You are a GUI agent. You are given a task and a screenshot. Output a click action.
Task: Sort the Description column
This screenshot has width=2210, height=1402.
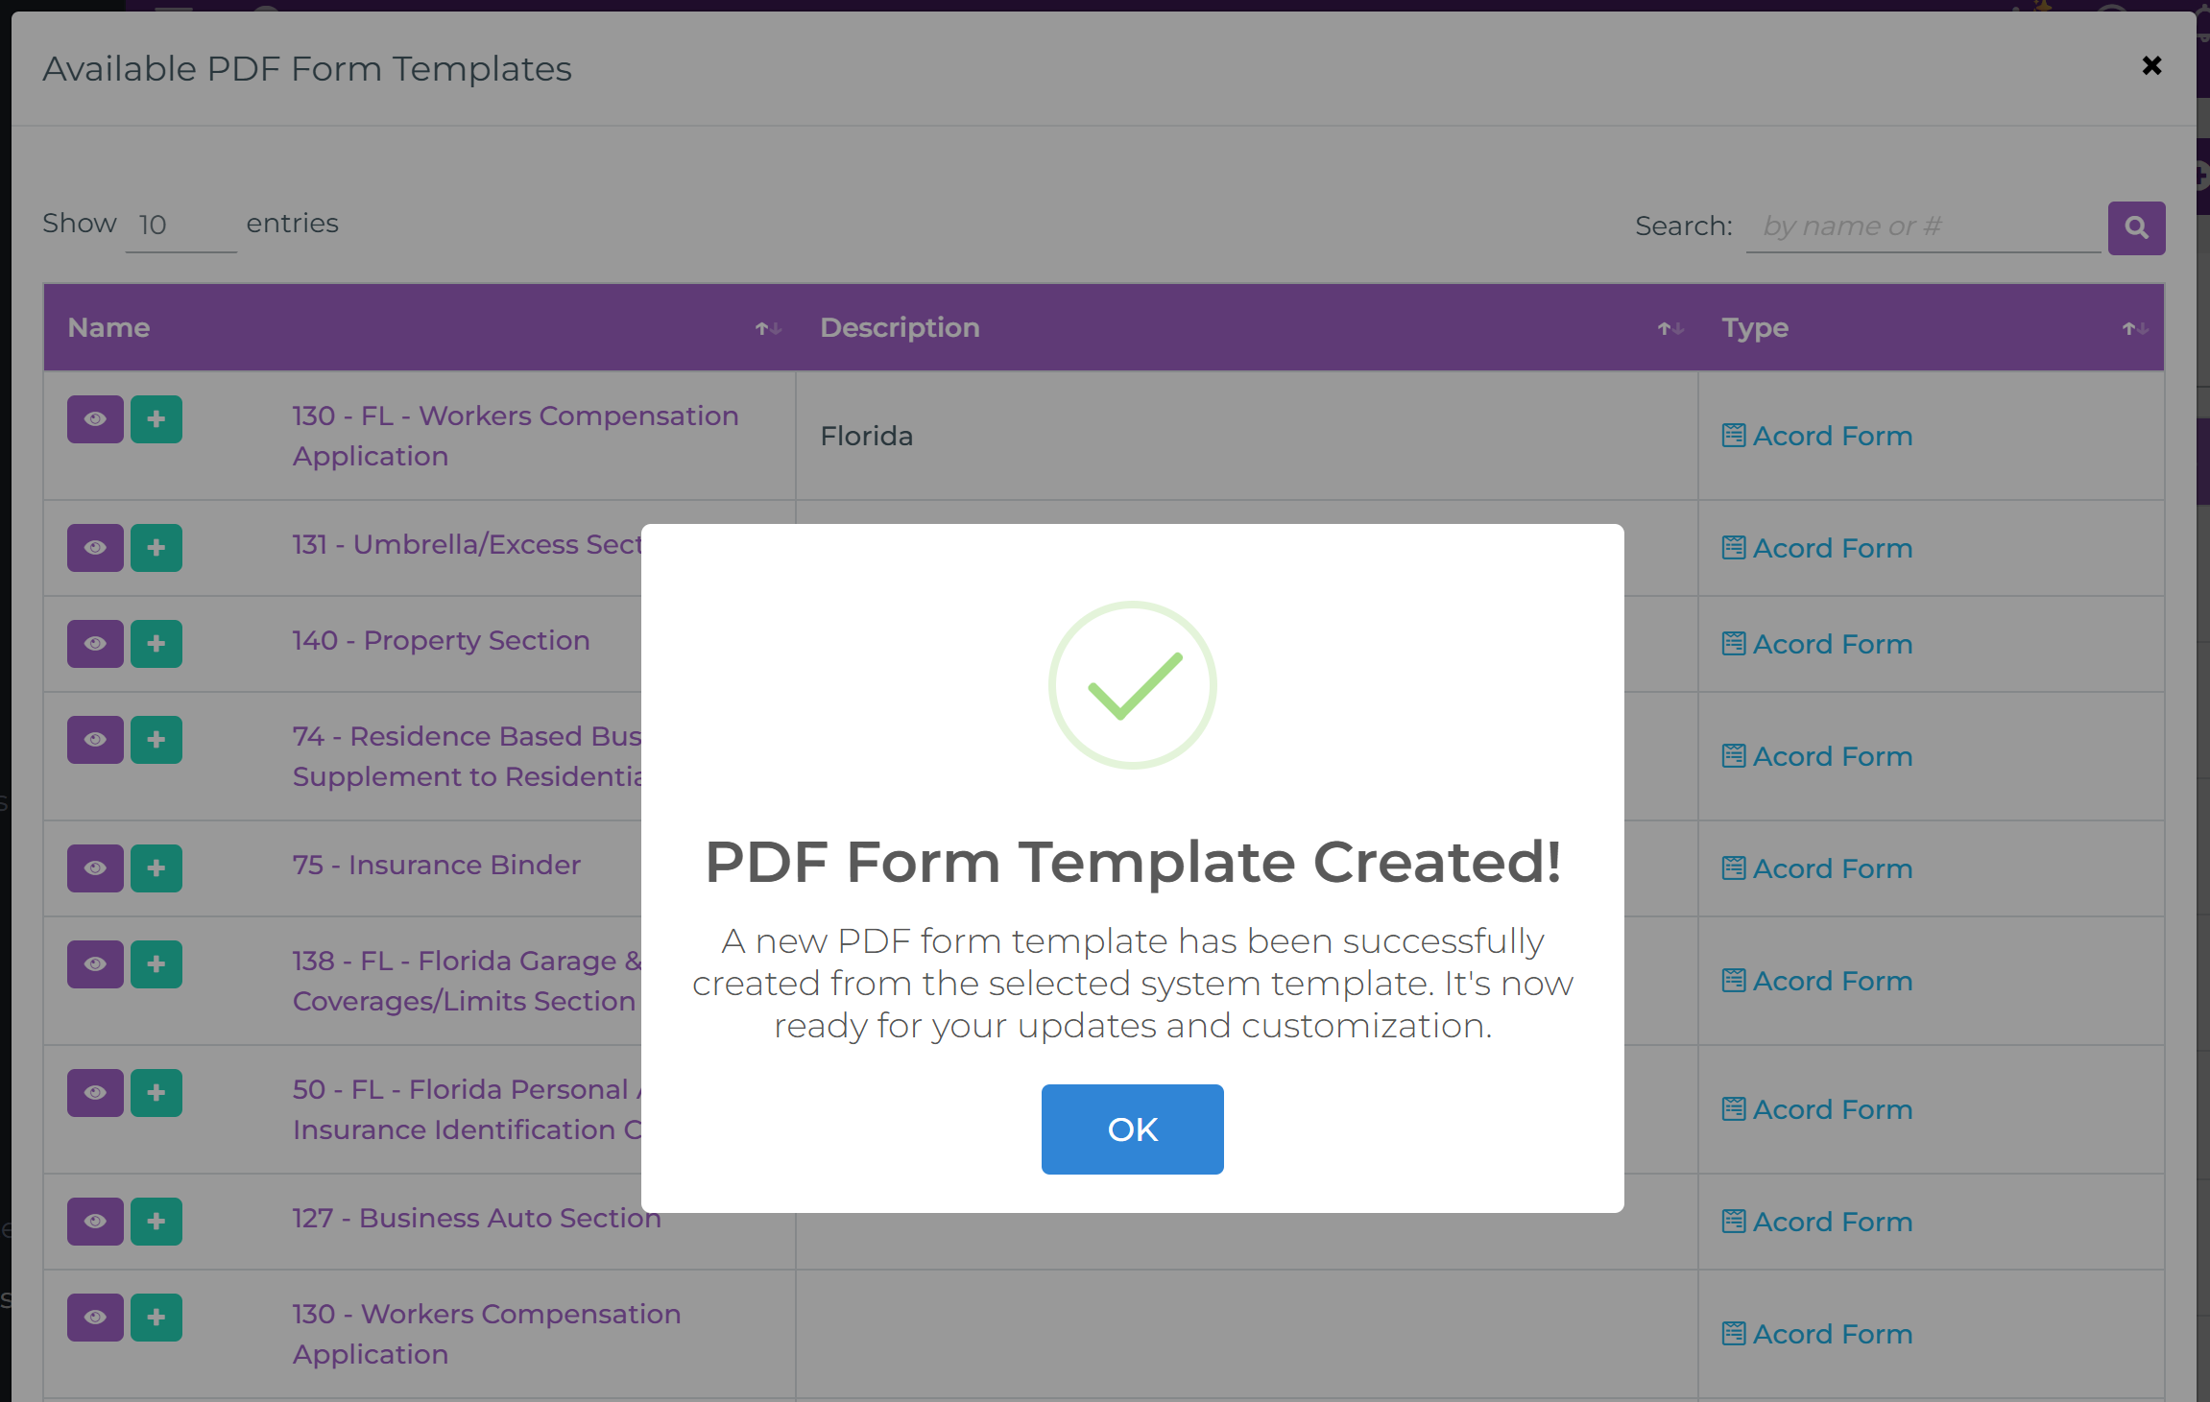[1670, 328]
